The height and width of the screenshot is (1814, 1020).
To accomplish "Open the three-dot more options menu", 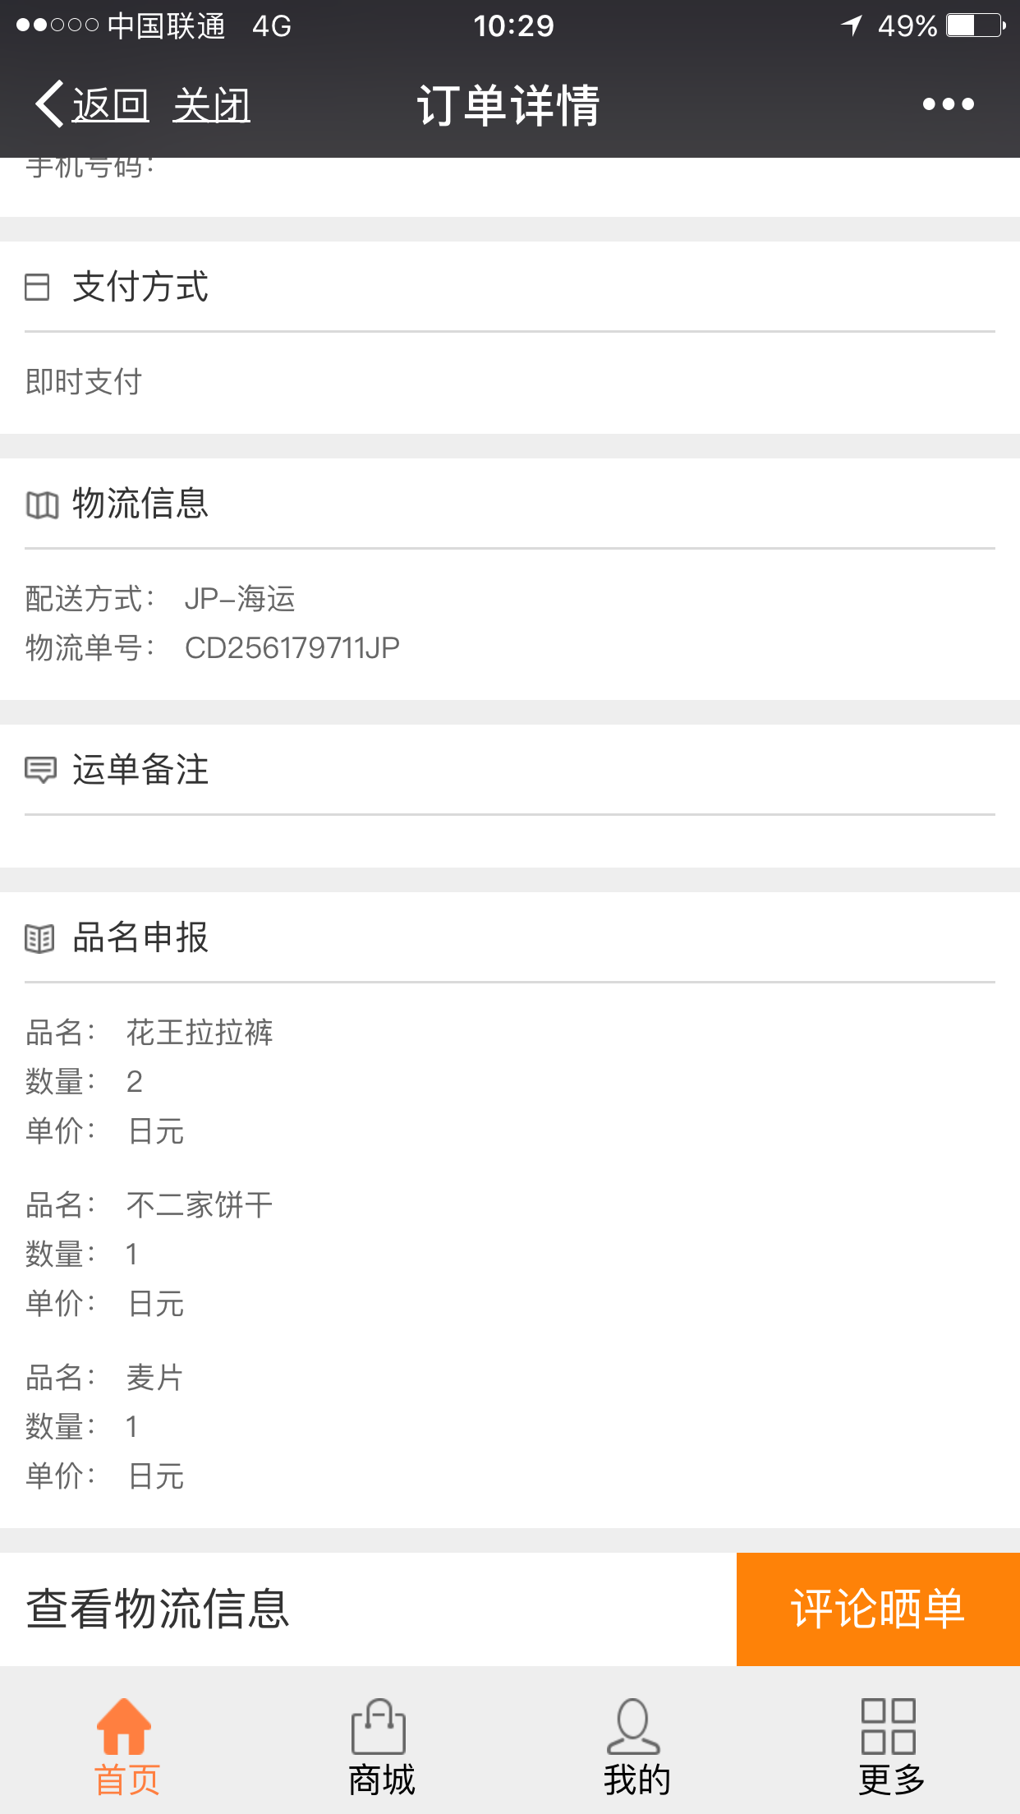I will click(x=948, y=104).
